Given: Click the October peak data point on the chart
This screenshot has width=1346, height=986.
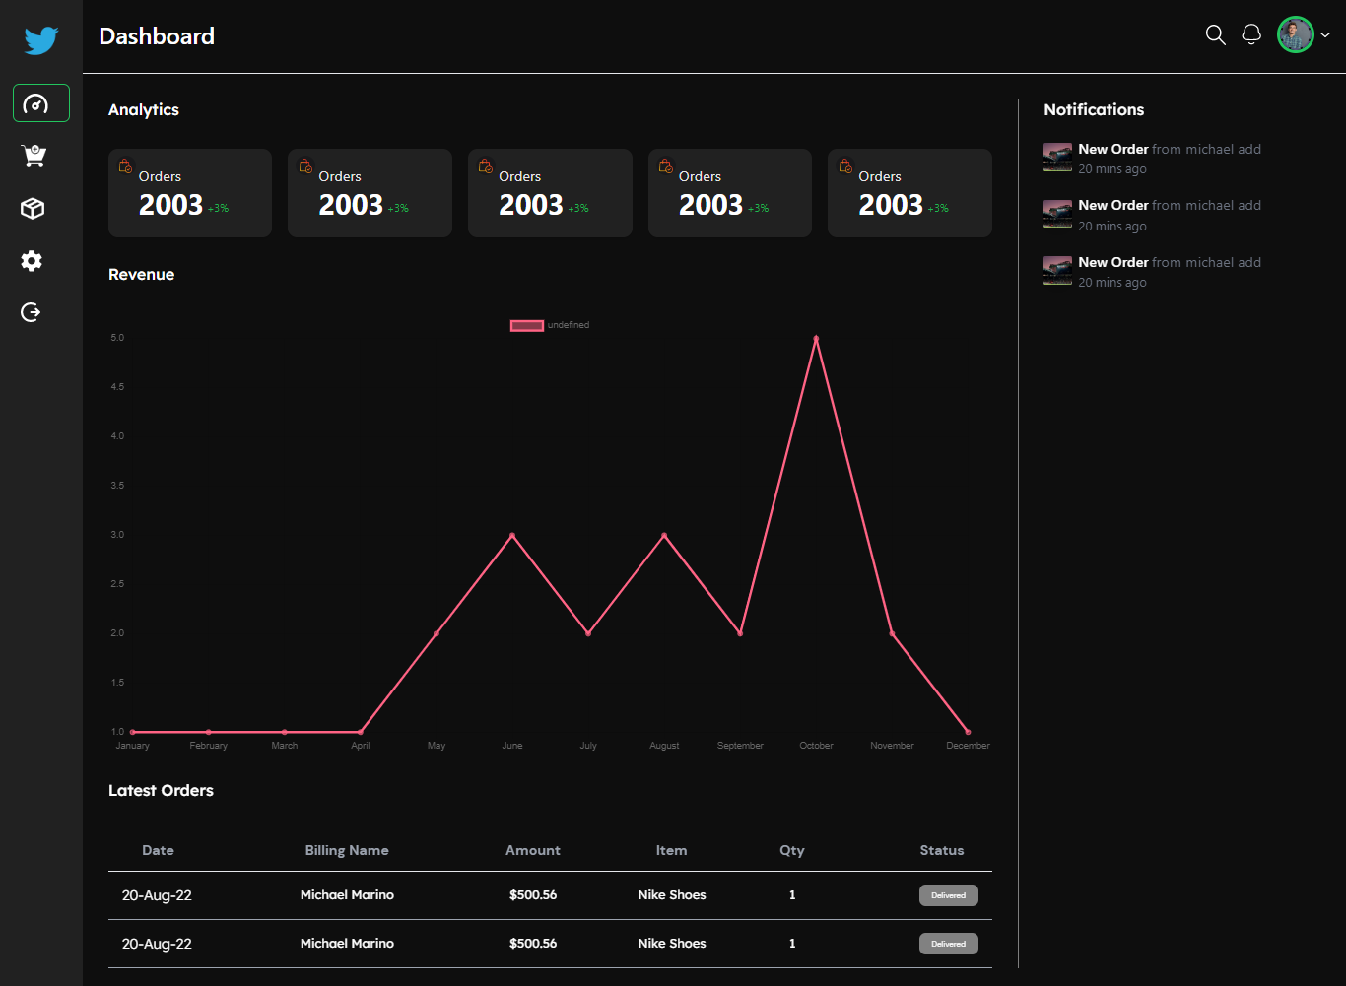Looking at the screenshot, I should coord(816,338).
